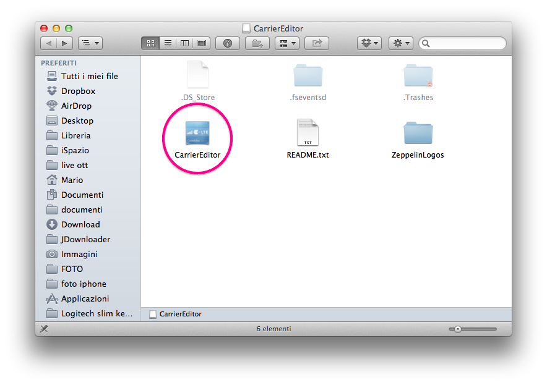
Task: Open the ZeppelinLogos folder
Action: click(418, 134)
